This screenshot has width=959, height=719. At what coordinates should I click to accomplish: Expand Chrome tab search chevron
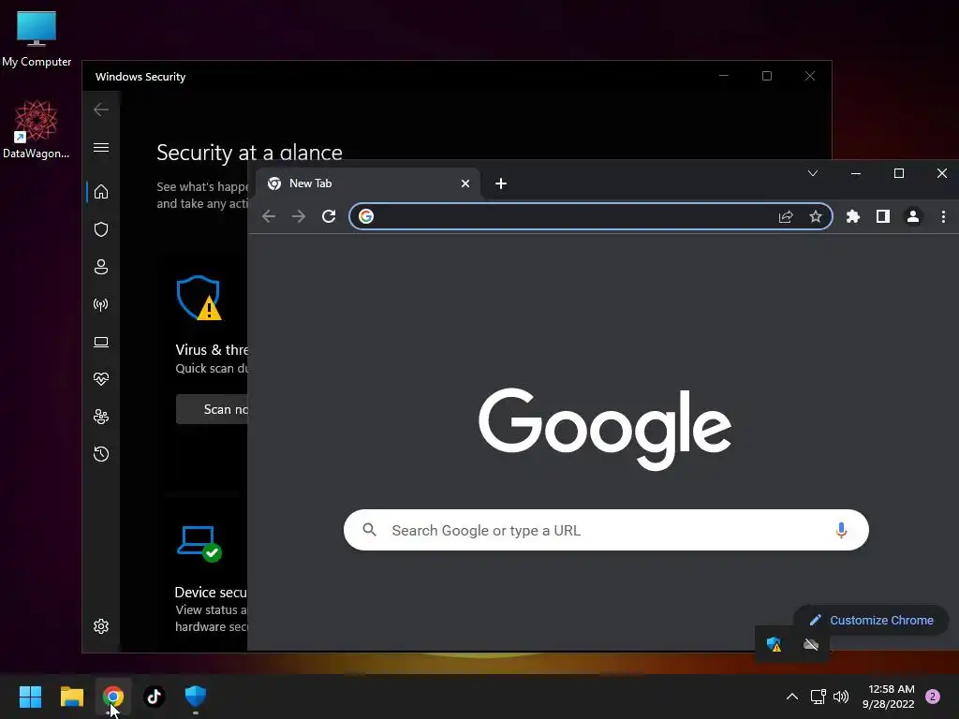[813, 173]
